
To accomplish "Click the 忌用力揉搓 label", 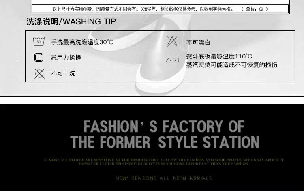I will [66, 58].
